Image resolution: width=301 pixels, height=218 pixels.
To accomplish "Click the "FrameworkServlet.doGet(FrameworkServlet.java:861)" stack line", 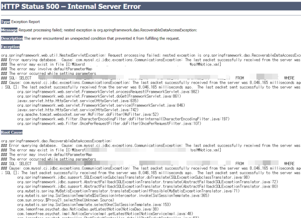I will tap(99, 96).
